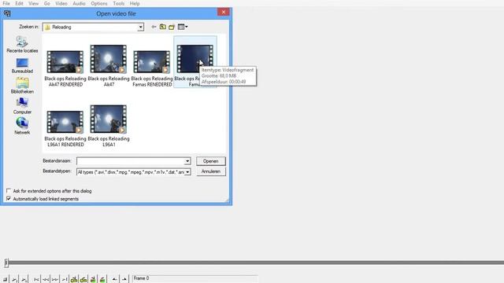Select the Black ops Reloading L96A1 video
Viewport: 504px width, 283px height.
point(109,126)
